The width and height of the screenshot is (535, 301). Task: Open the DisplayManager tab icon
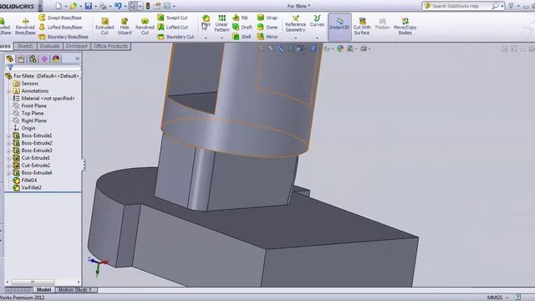[56, 59]
